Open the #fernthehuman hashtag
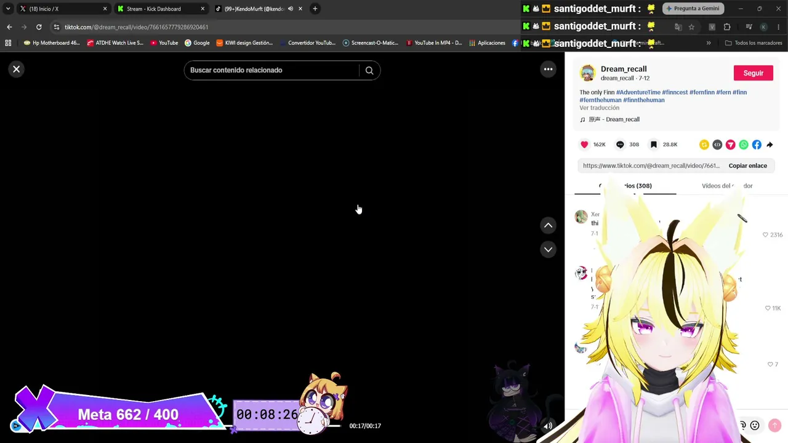Viewport: 788px width, 443px height. [x=600, y=100]
